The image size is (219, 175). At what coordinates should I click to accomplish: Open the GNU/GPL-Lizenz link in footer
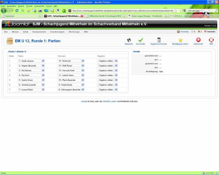point(109,101)
